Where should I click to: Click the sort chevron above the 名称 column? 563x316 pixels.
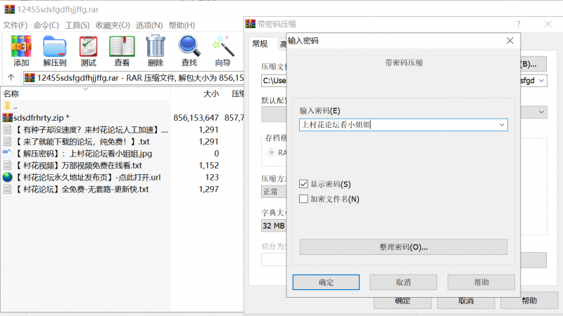click(85, 88)
